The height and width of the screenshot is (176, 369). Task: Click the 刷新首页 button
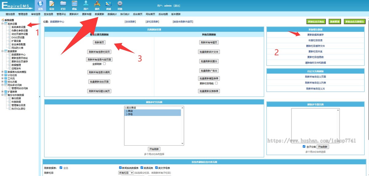click(x=99, y=43)
